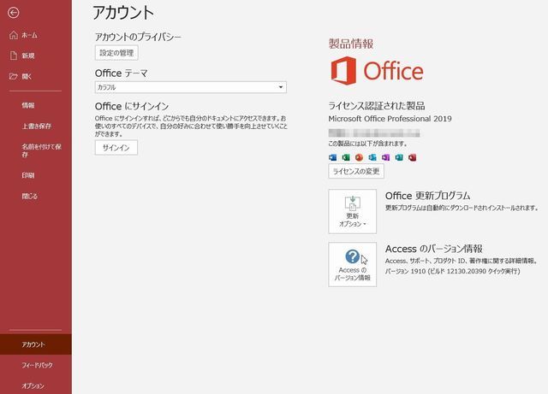The height and width of the screenshot is (394, 548).
Task: Click Microsoft Office Professional 2019 text
Action: coord(390,119)
